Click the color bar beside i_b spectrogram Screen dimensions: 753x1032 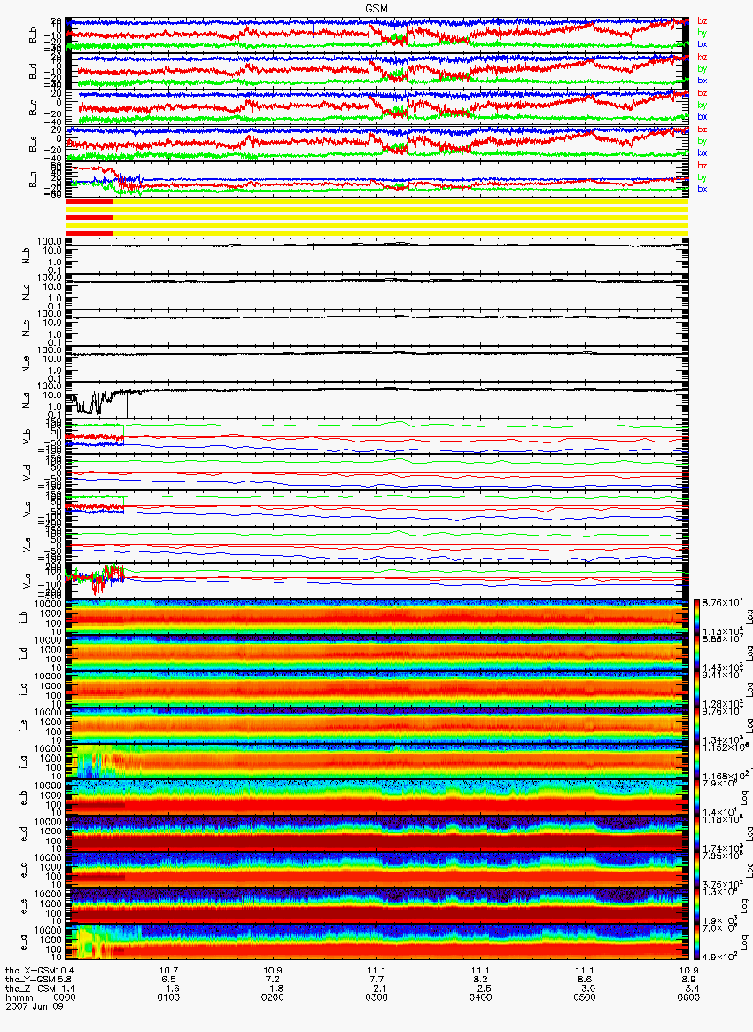pos(696,617)
